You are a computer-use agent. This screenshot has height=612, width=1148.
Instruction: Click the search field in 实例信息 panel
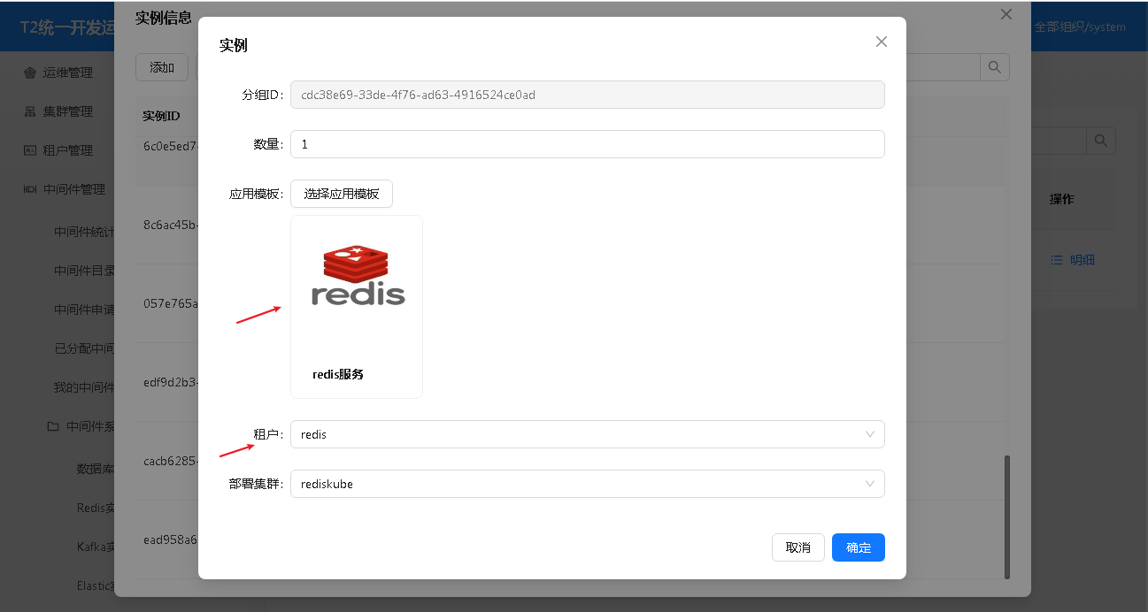[x=943, y=67]
